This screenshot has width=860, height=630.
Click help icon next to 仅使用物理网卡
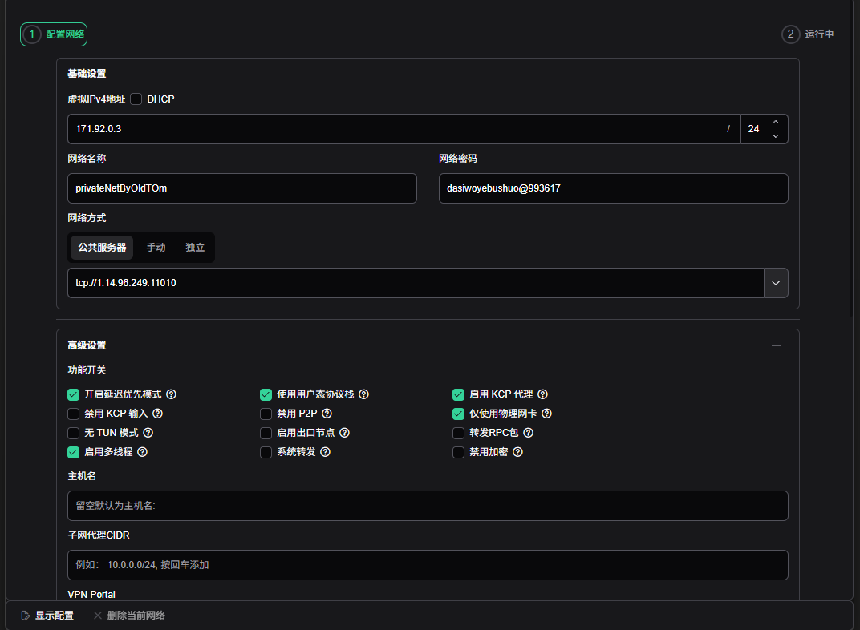[547, 414]
